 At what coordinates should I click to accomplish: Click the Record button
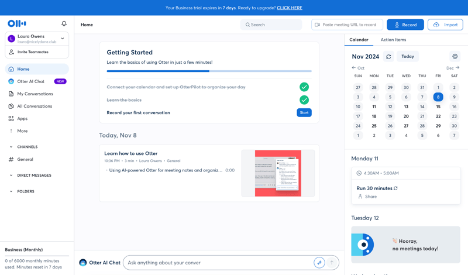pyautogui.click(x=405, y=25)
